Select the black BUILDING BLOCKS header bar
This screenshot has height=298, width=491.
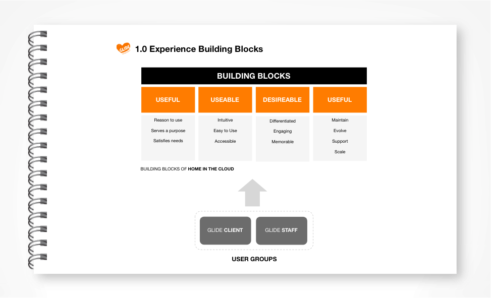tap(254, 76)
